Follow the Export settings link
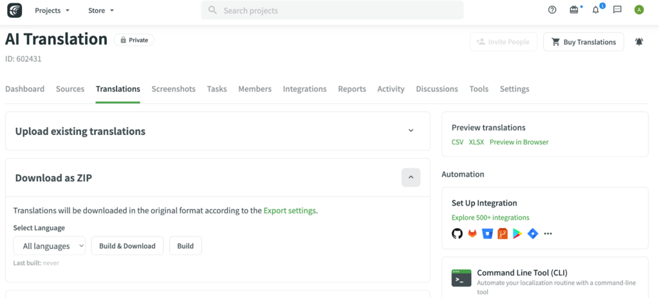 [290, 211]
